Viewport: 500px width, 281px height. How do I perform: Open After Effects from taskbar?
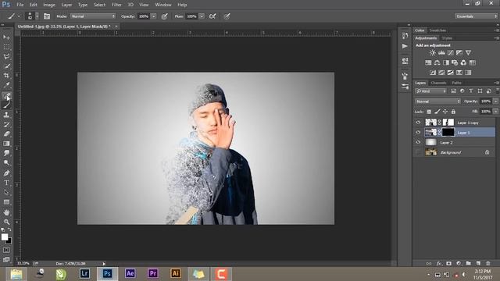(x=130, y=274)
